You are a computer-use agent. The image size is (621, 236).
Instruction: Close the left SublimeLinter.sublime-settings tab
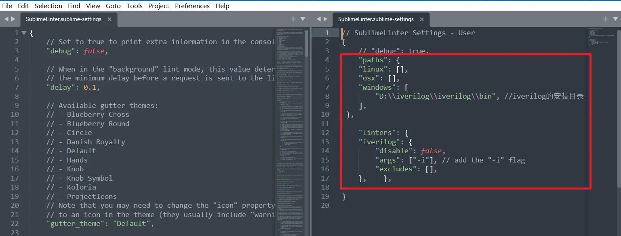109,19
